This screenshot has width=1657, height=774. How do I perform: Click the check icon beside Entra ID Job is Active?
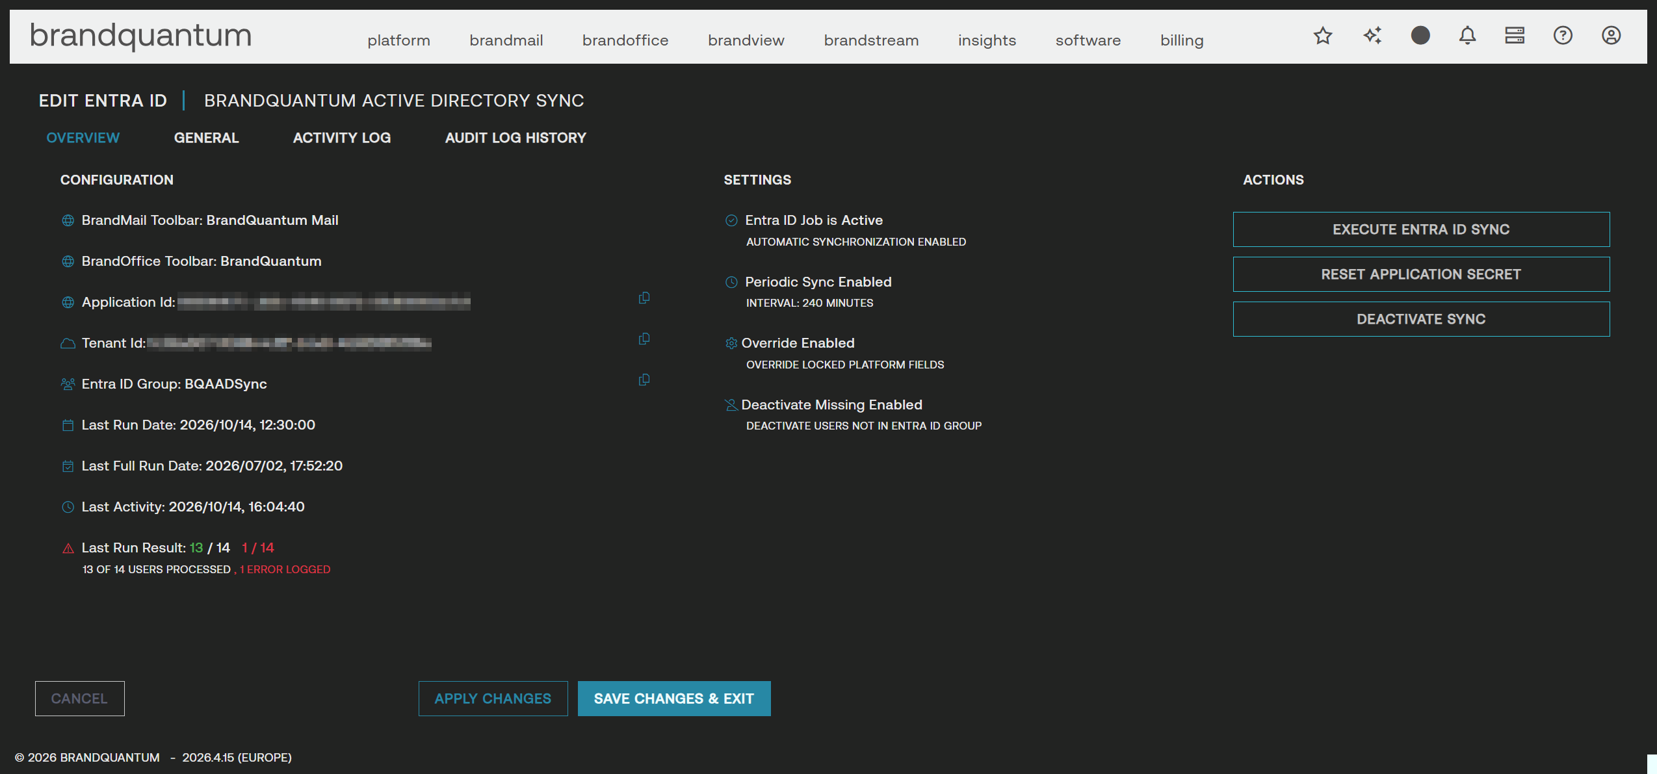(x=731, y=220)
